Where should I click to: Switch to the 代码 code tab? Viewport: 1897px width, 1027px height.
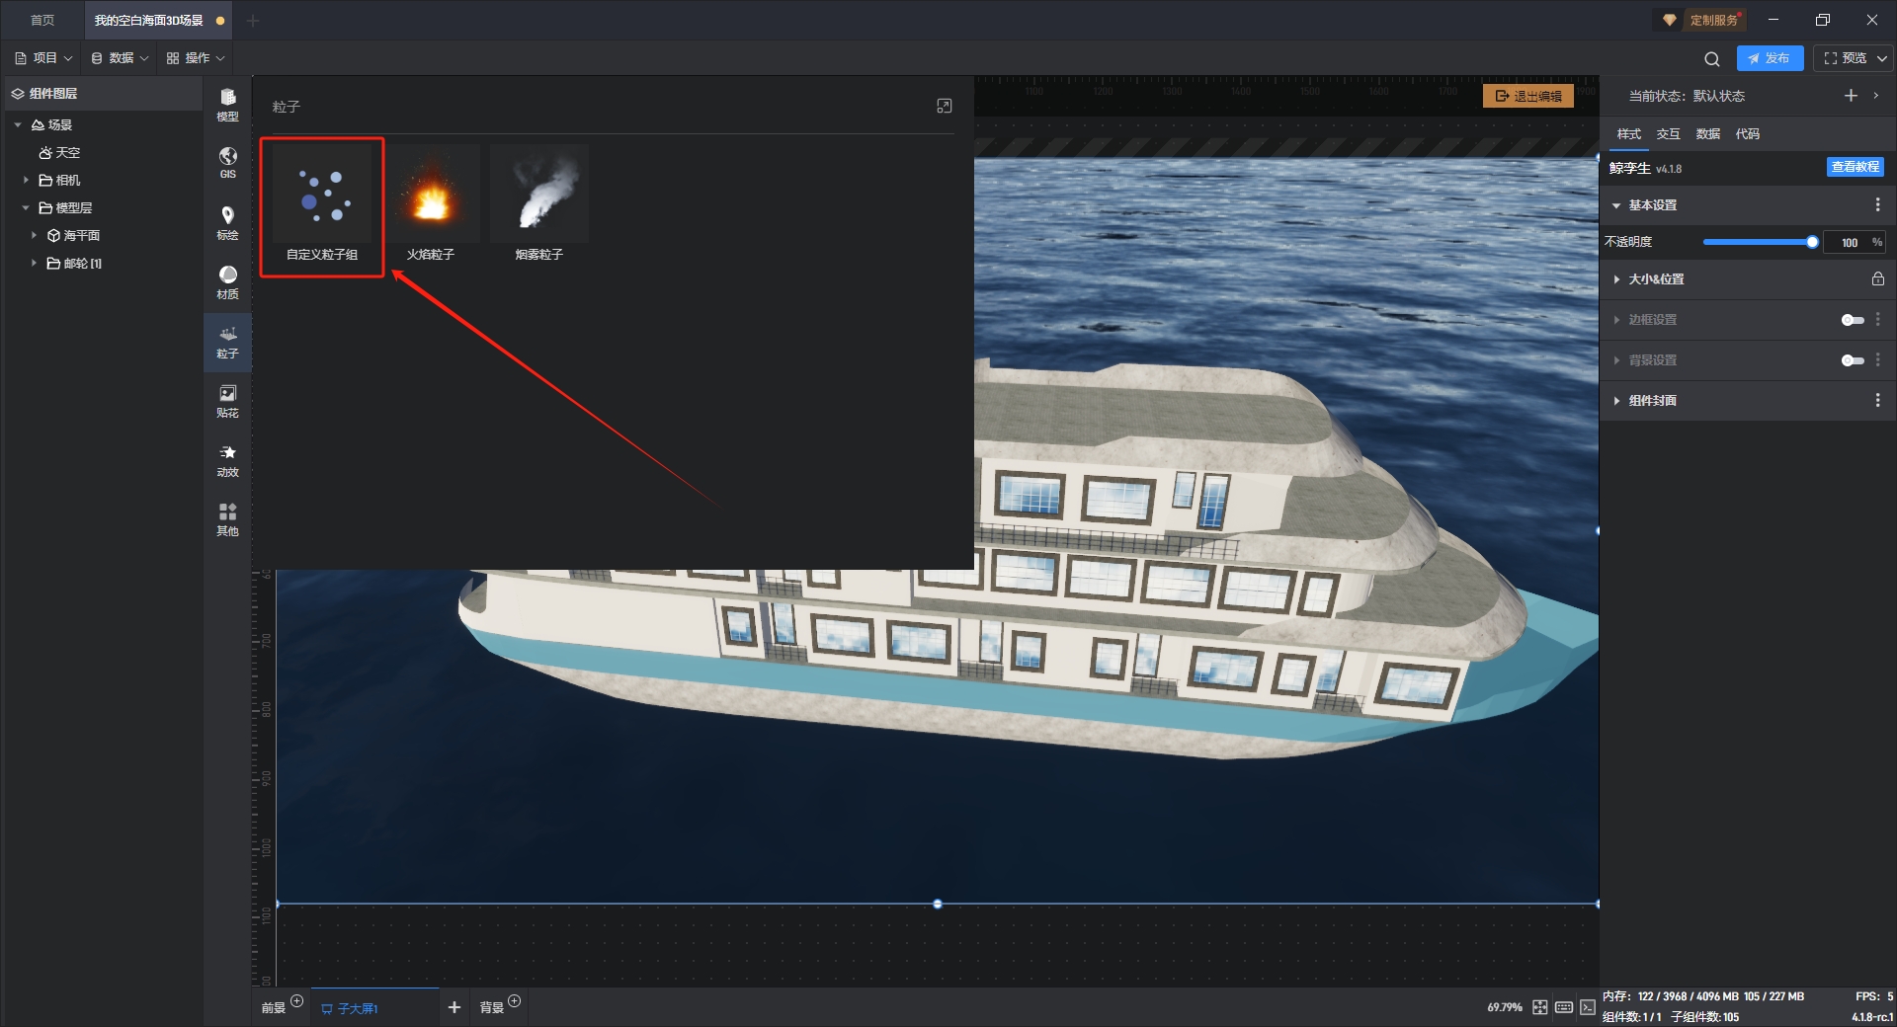click(x=1747, y=133)
